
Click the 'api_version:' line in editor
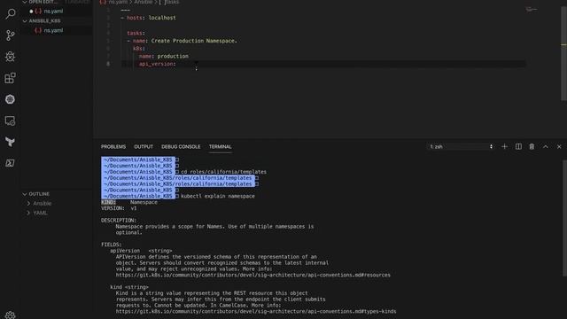[158, 64]
